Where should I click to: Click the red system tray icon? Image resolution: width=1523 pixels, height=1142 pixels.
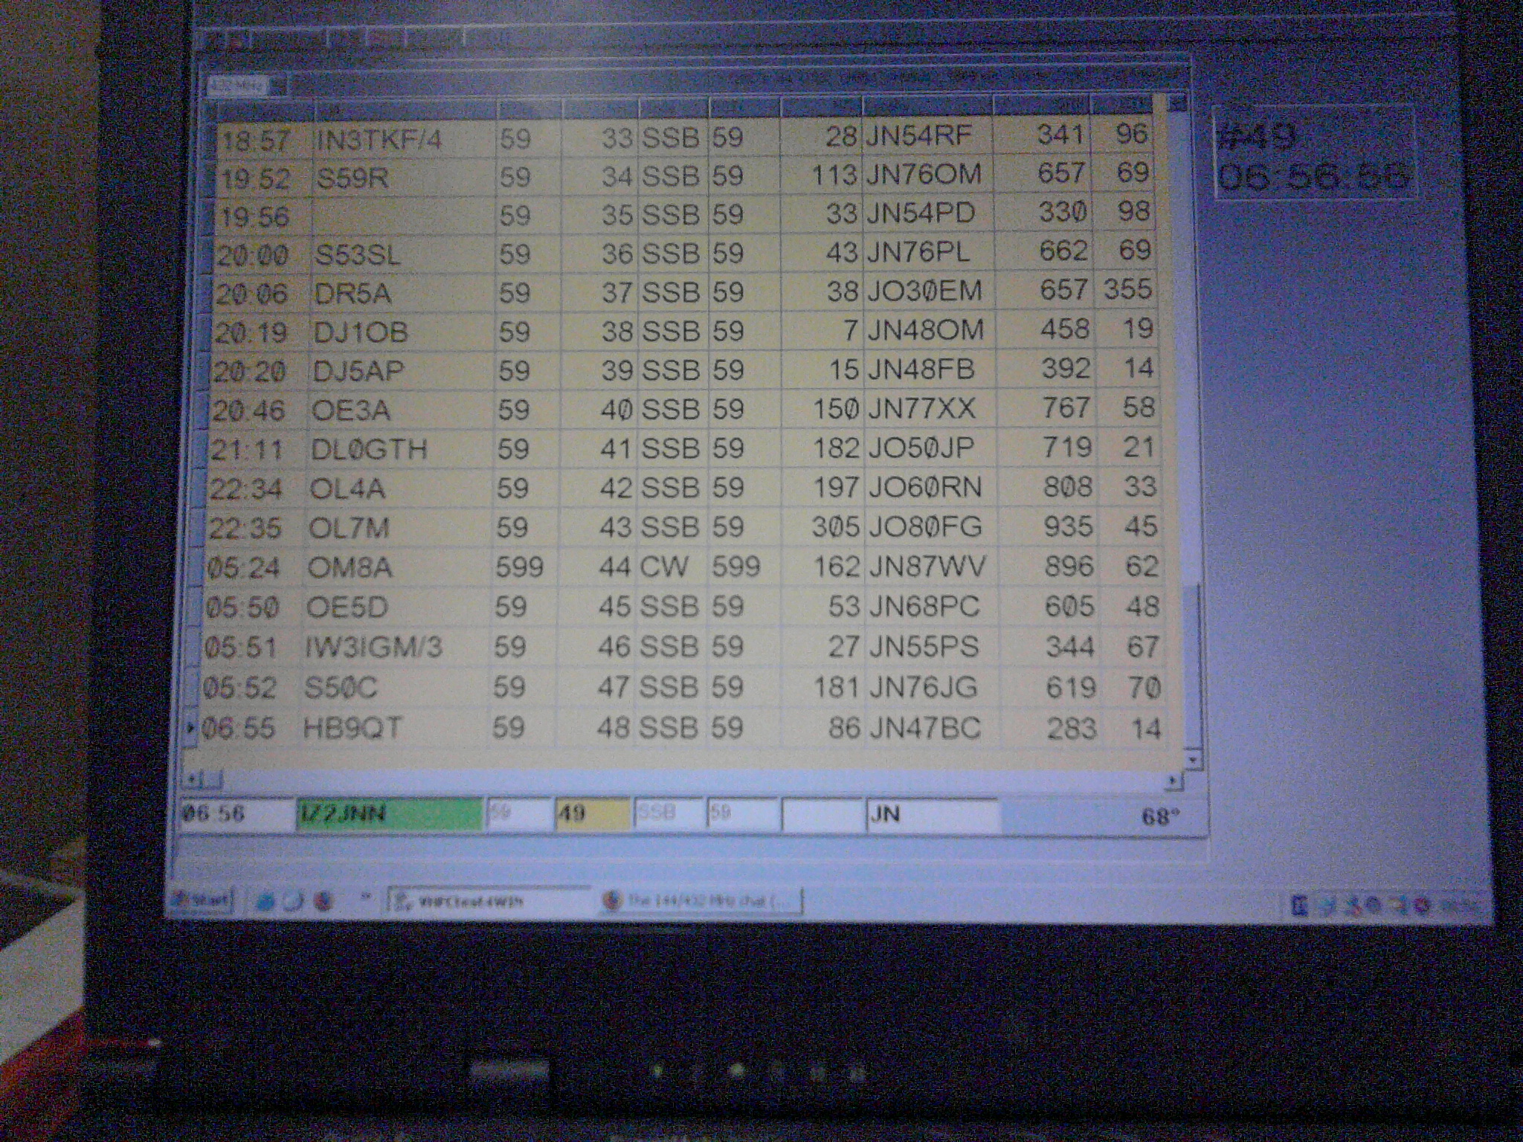click(x=1422, y=906)
